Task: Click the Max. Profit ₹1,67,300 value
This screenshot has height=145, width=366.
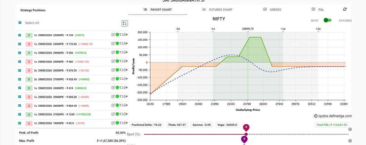Action: pyautogui.click(x=111, y=141)
